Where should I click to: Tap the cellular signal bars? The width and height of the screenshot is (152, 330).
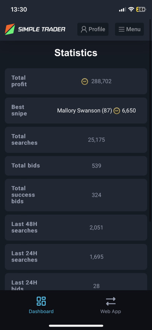[122, 10]
